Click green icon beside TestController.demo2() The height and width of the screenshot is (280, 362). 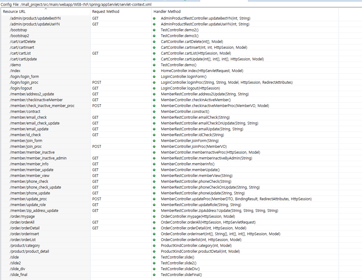(154, 30)
